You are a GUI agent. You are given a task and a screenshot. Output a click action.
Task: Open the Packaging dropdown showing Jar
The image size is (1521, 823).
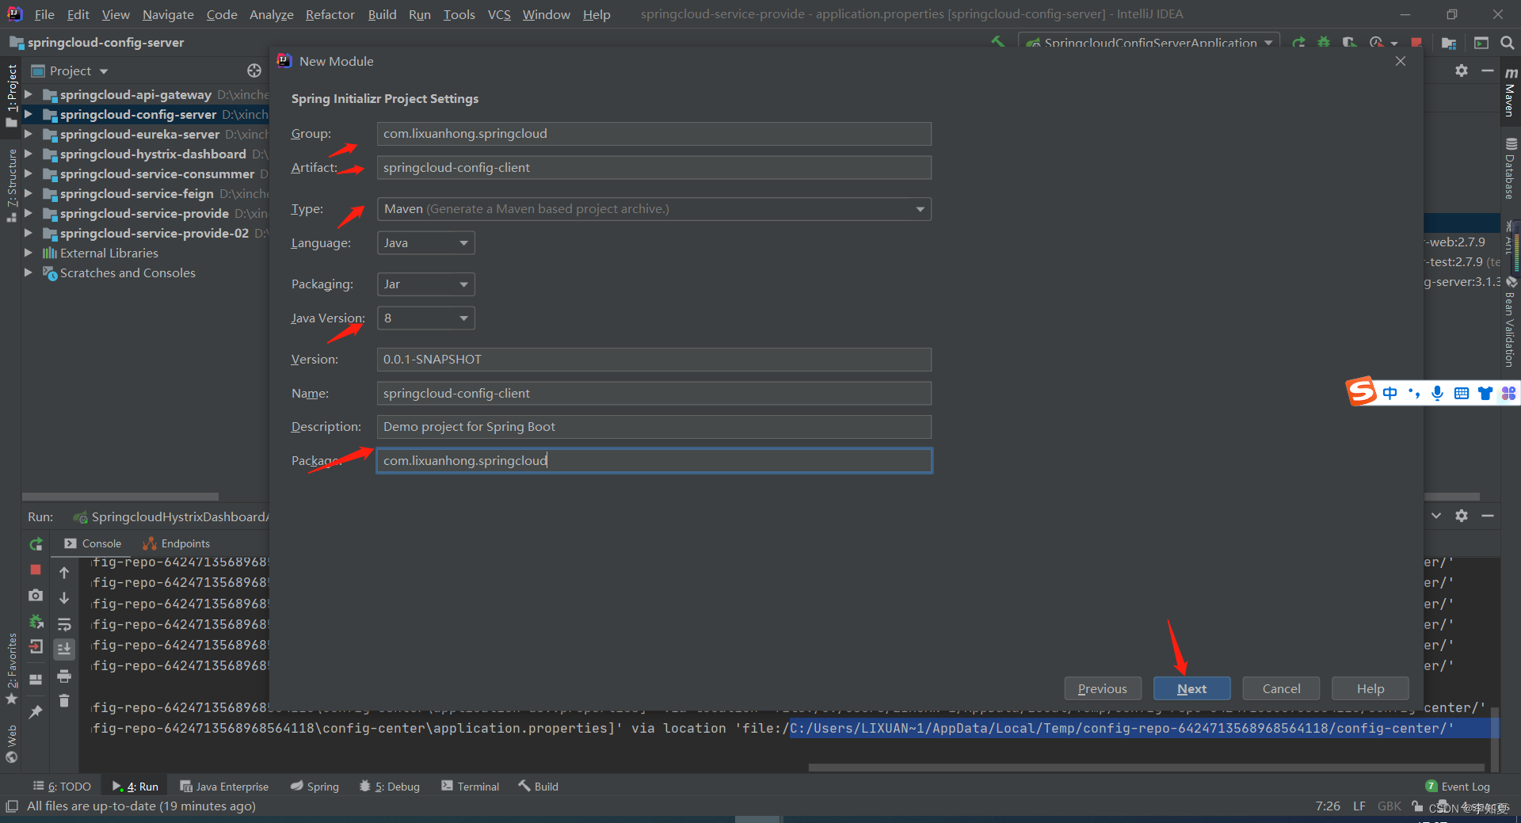(x=426, y=284)
